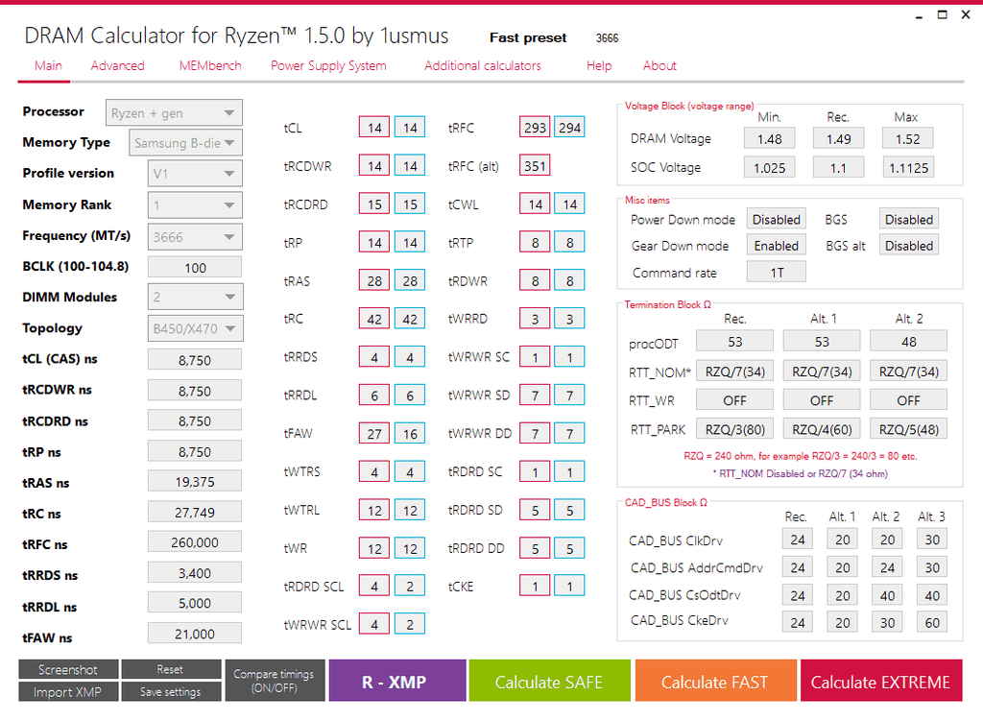Open the Frequency (MT/s) dropdown

tap(195, 236)
